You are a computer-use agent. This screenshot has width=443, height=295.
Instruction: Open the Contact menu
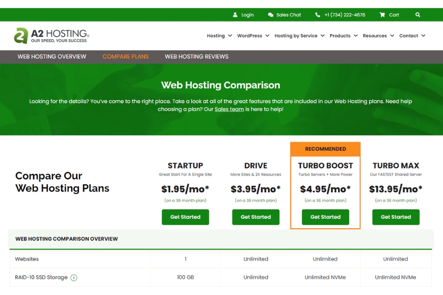point(409,35)
